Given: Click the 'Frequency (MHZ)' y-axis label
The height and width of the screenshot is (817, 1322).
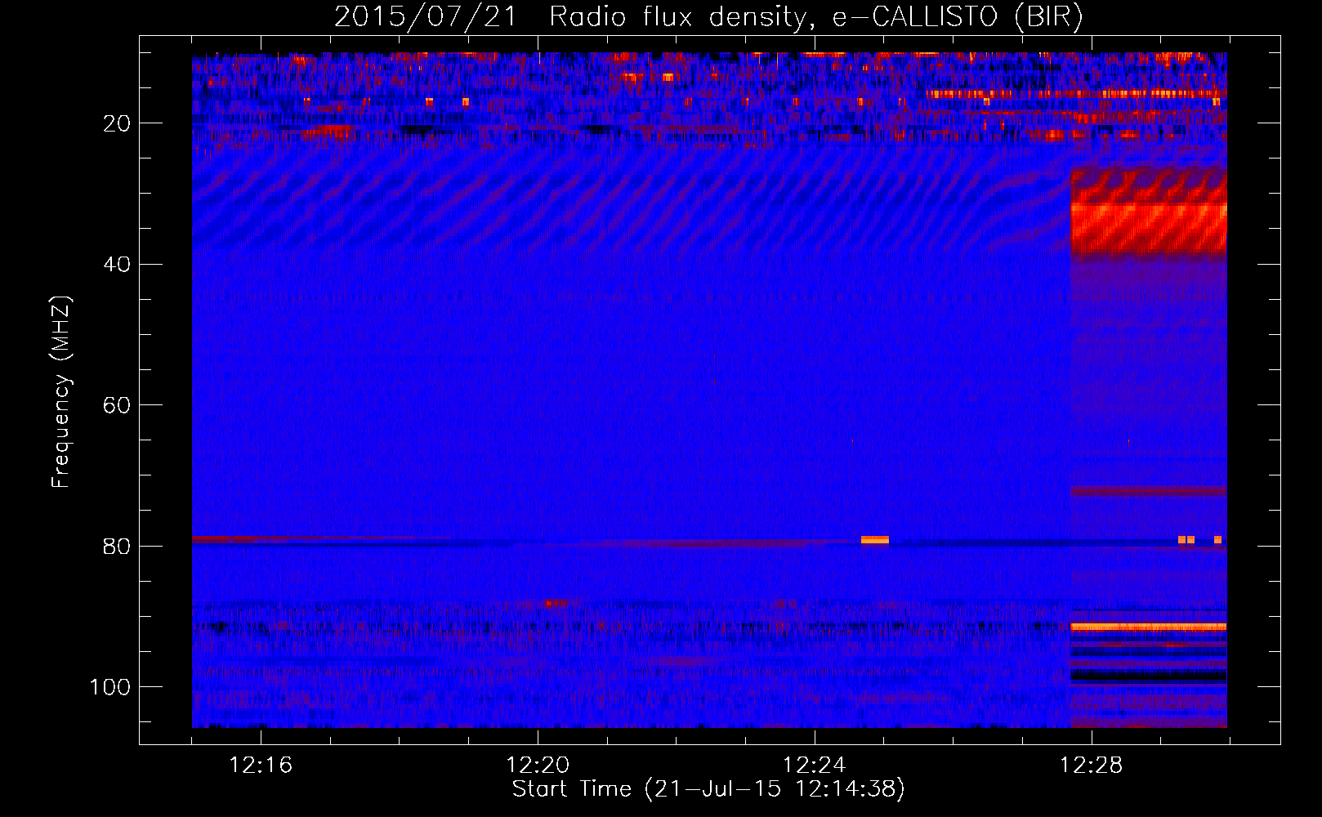Looking at the screenshot, I should pyautogui.click(x=61, y=392).
